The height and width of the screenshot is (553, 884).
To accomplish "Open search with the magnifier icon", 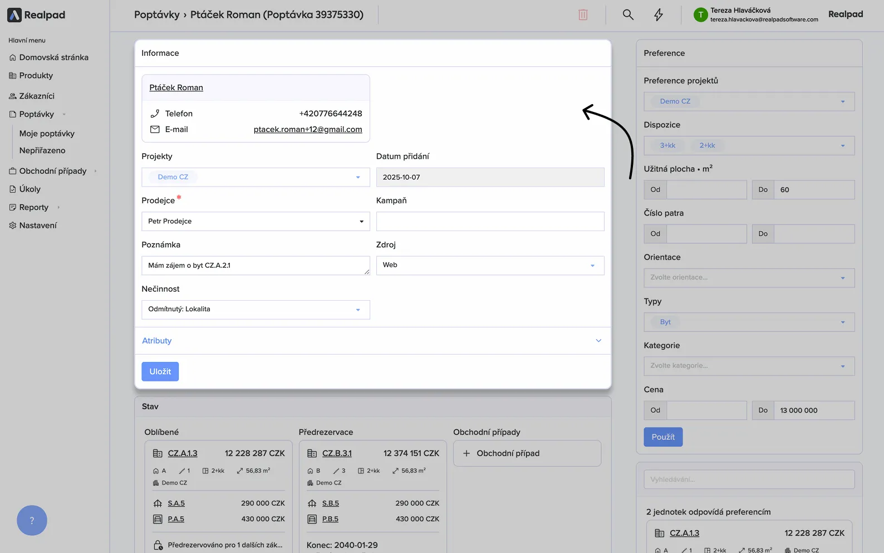I will coord(628,15).
